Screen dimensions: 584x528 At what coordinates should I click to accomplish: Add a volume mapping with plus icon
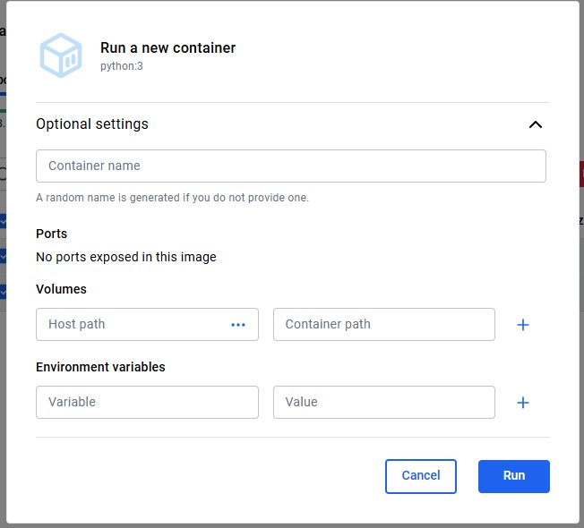point(523,325)
